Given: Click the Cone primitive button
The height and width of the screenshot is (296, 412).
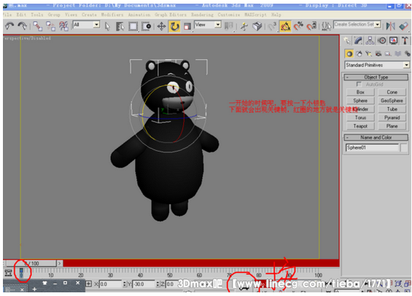Looking at the screenshot, I should coord(392,92).
